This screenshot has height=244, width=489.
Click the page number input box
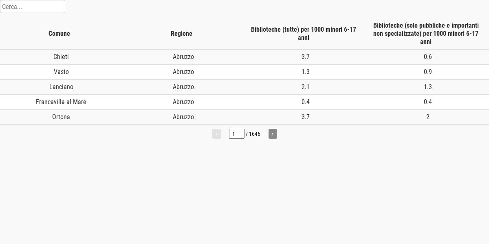(x=237, y=134)
